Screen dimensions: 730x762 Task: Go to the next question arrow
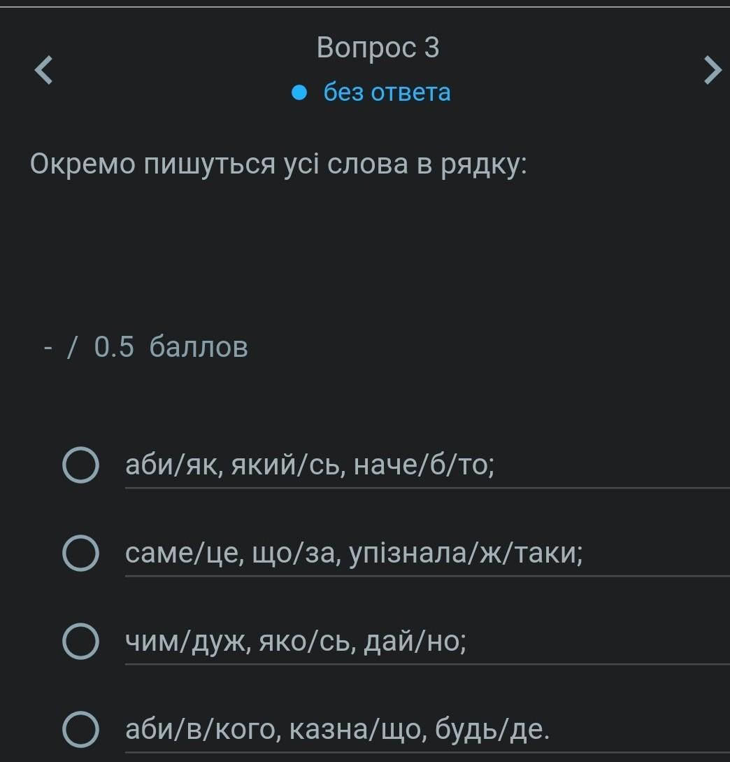[x=712, y=70]
